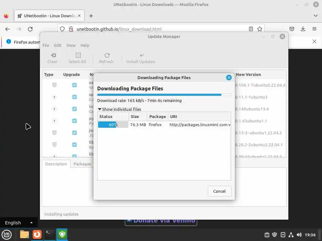Viewport: 322px width, 241px height.
Task: Select the UNetbootin - Linux Downloads browser tab
Action: pos(49,16)
